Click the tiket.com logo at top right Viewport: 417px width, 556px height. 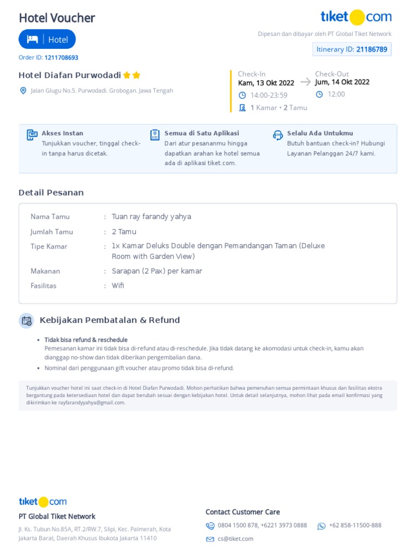pos(356,17)
